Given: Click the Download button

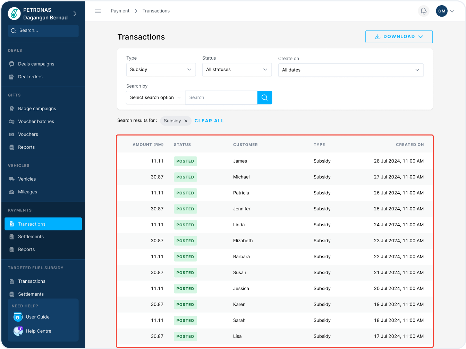Looking at the screenshot, I should tap(399, 37).
